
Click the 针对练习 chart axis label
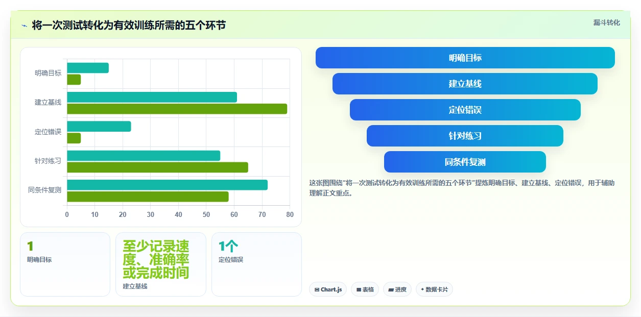click(48, 161)
